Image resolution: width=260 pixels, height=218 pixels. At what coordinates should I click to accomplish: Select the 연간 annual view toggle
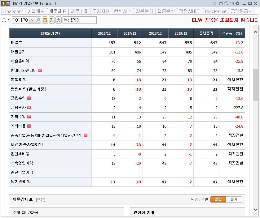click(218, 199)
